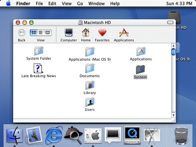The width and height of the screenshot is (196, 147).
Task: Open System Preferences from the Dock
Action: point(93,136)
